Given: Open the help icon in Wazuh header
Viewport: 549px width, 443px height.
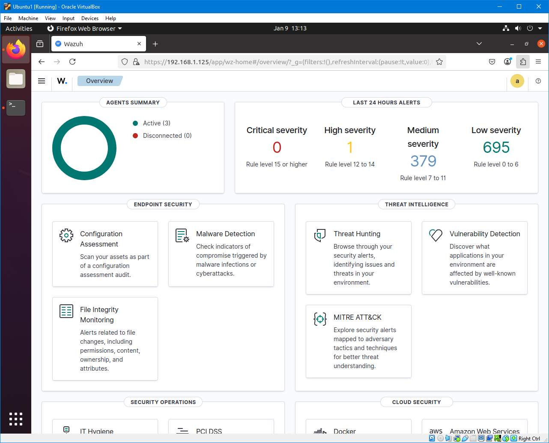Looking at the screenshot, I should [538, 81].
